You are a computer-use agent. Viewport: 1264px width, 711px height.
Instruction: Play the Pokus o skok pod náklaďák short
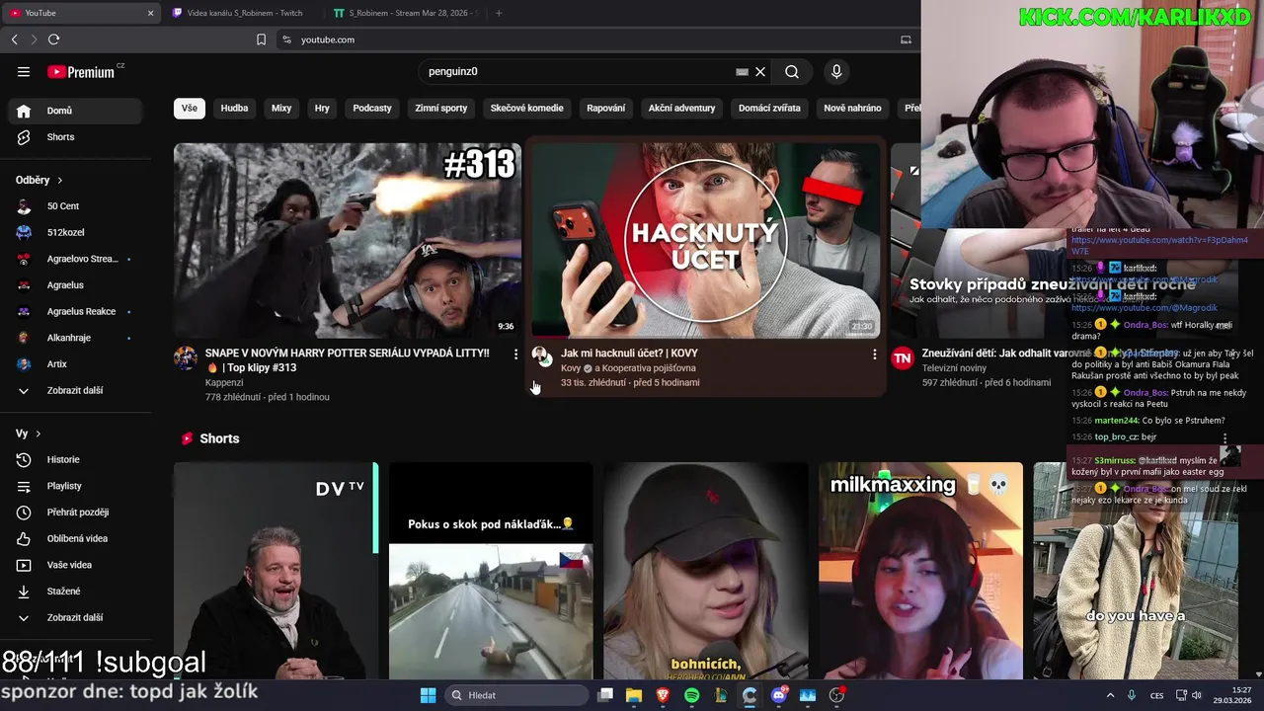pos(491,571)
